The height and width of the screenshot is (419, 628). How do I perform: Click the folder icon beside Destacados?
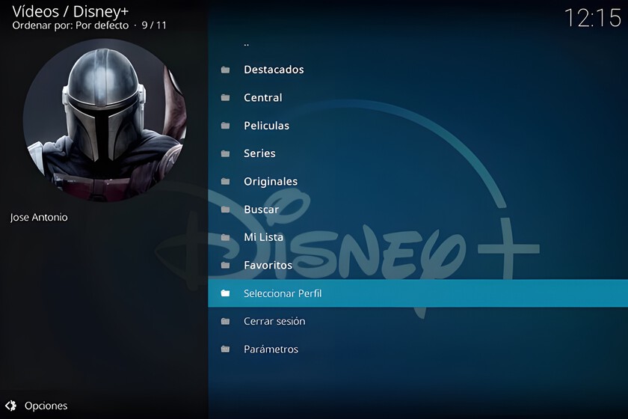coord(226,70)
